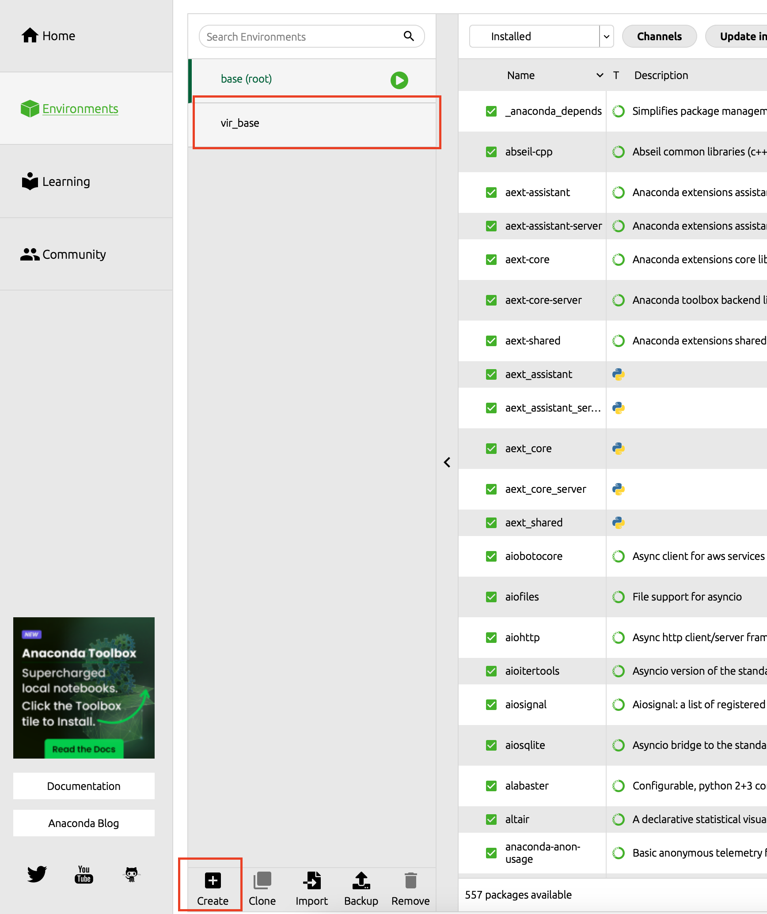
Task: Click the Remove environment trash icon
Action: (410, 880)
